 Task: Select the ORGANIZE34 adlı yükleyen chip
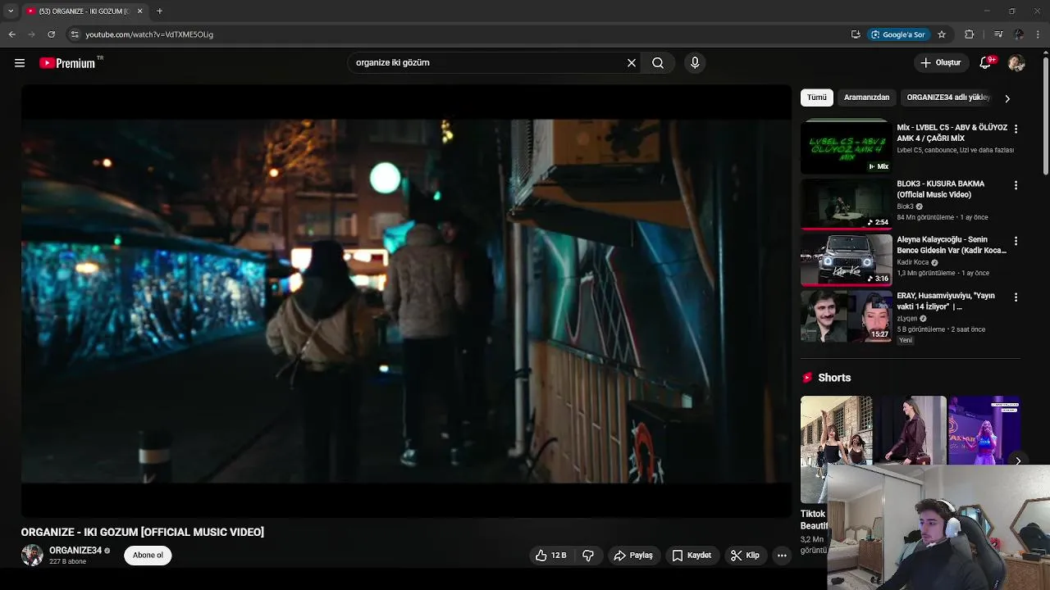pyautogui.click(x=948, y=98)
